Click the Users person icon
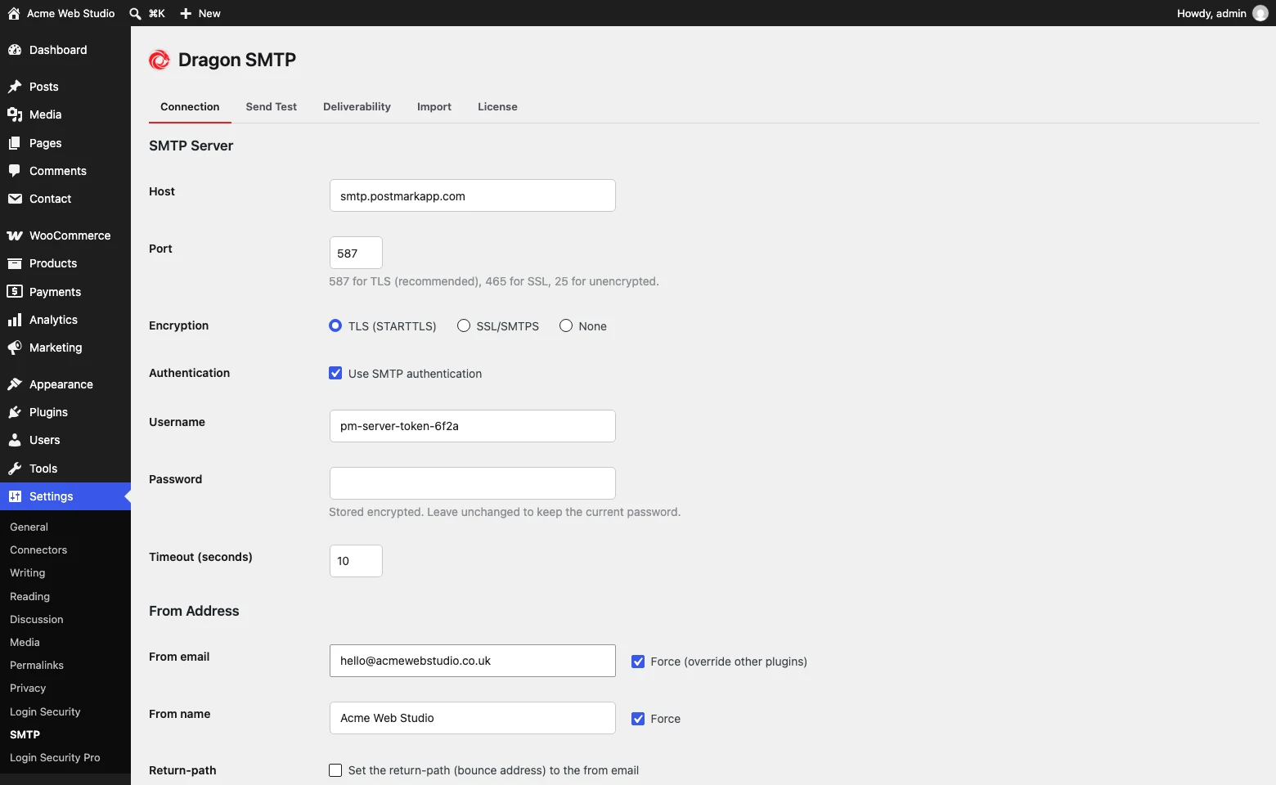The height and width of the screenshot is (785, 1276). [x=15, y=440]
